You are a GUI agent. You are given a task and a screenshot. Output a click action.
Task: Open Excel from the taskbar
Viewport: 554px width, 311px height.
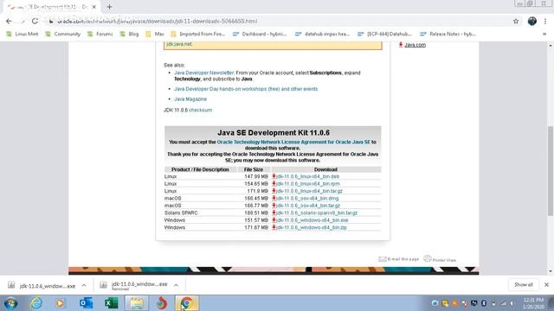coord(111,303)
